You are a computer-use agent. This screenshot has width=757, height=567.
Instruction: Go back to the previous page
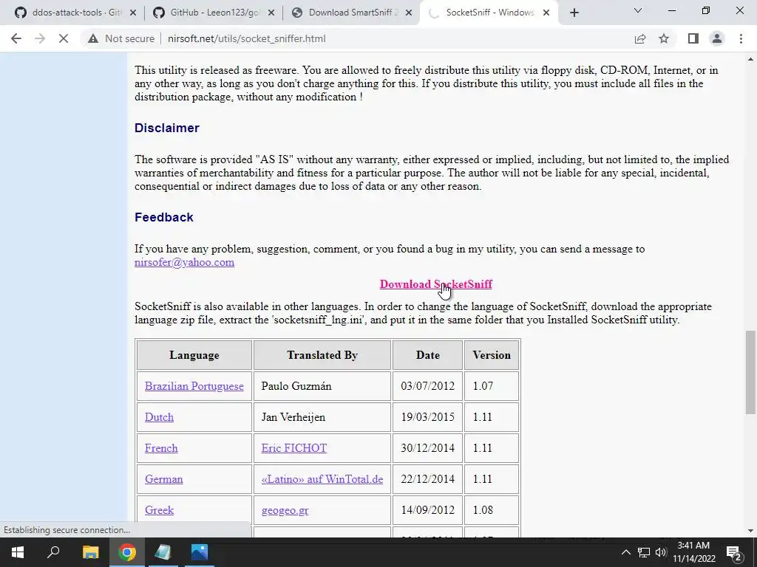(x=16, y=38)
